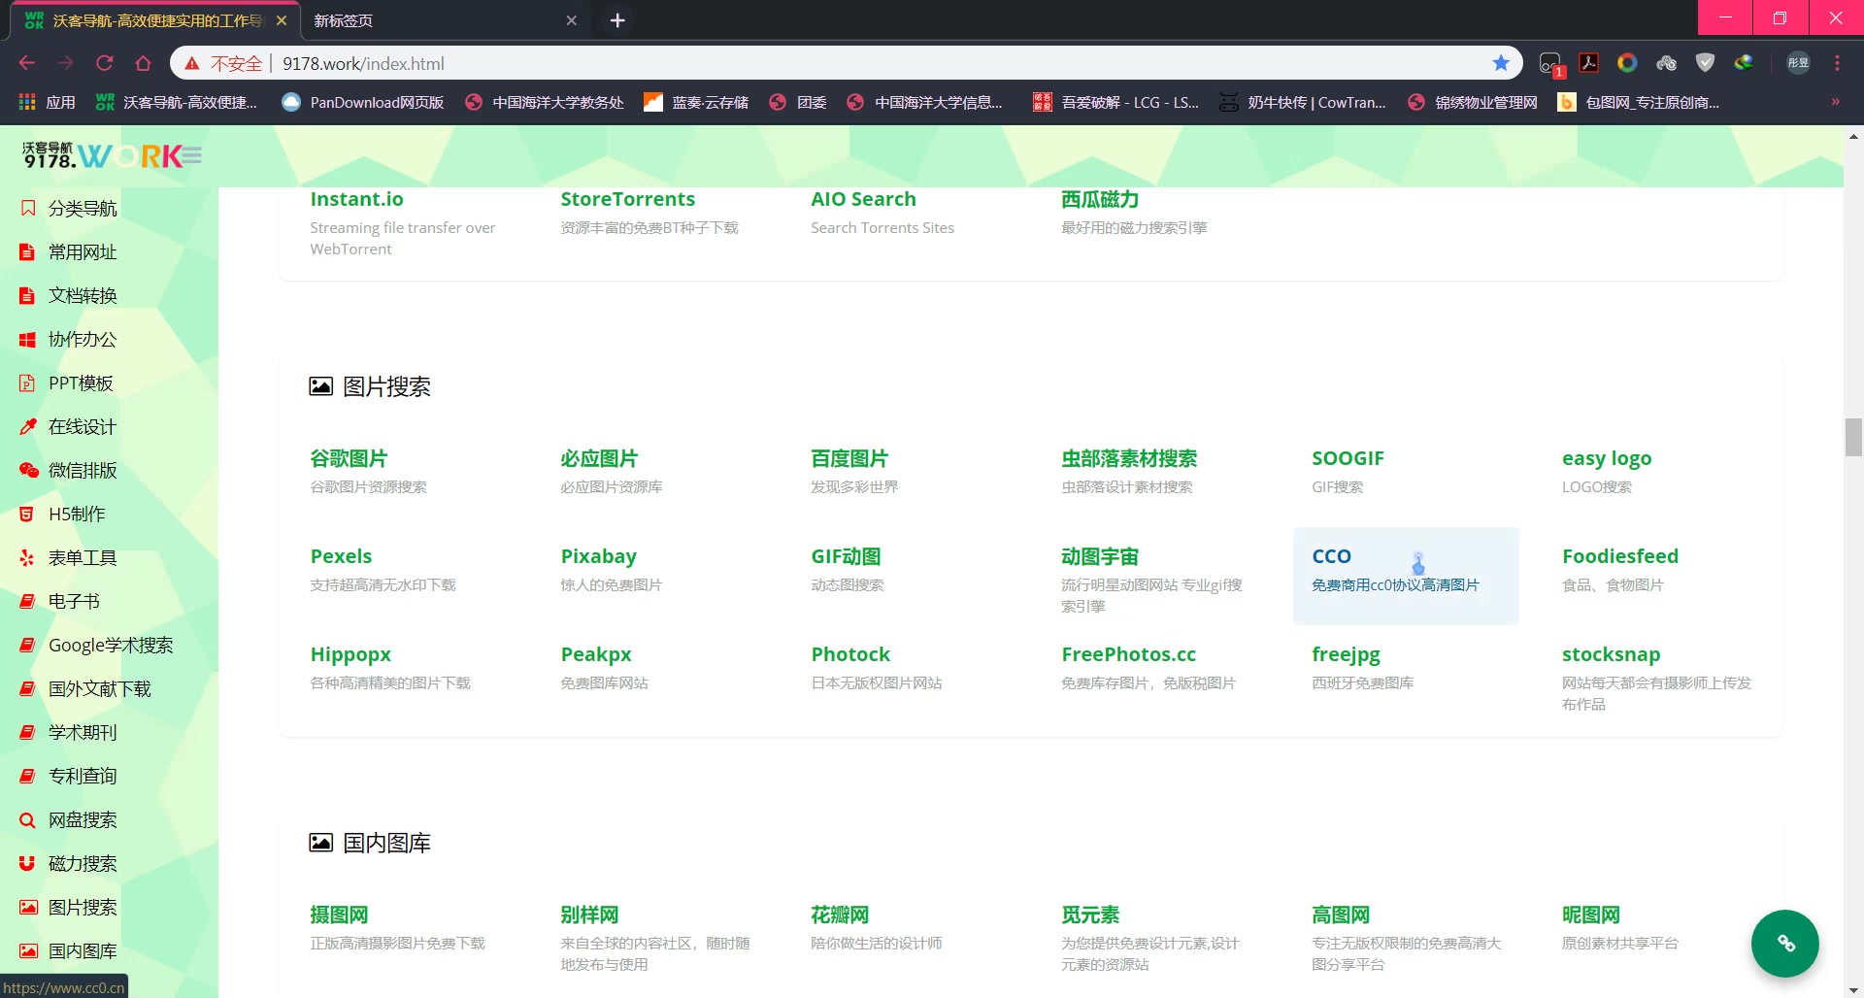Click the 微信排版 wechat icon
Image resolution: width=1864 pixels, height=998 pixels.
tap(28, 470)
